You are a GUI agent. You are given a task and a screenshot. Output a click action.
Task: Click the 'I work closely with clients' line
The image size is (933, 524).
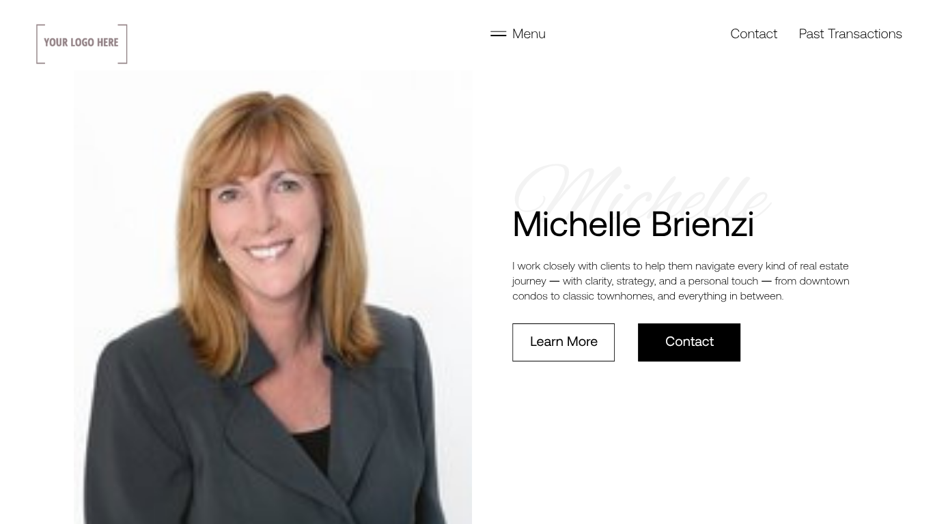click(680, 266)
